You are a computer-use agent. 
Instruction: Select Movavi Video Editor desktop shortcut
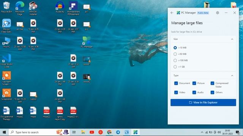(x=6, y=26)
